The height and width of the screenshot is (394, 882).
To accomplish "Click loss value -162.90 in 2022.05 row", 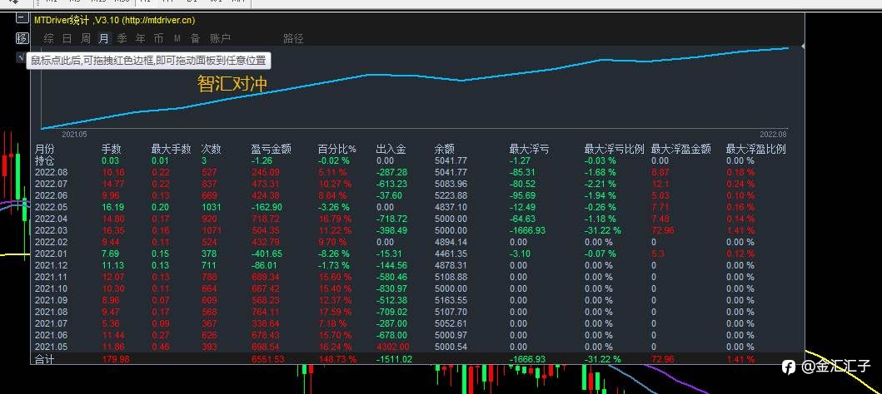I will [267, 207].
